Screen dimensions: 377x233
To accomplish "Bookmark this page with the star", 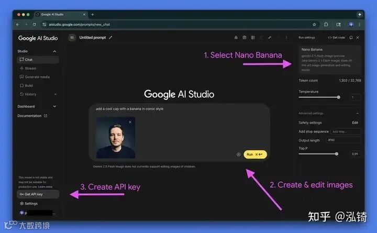I will [x=314, y=25].
